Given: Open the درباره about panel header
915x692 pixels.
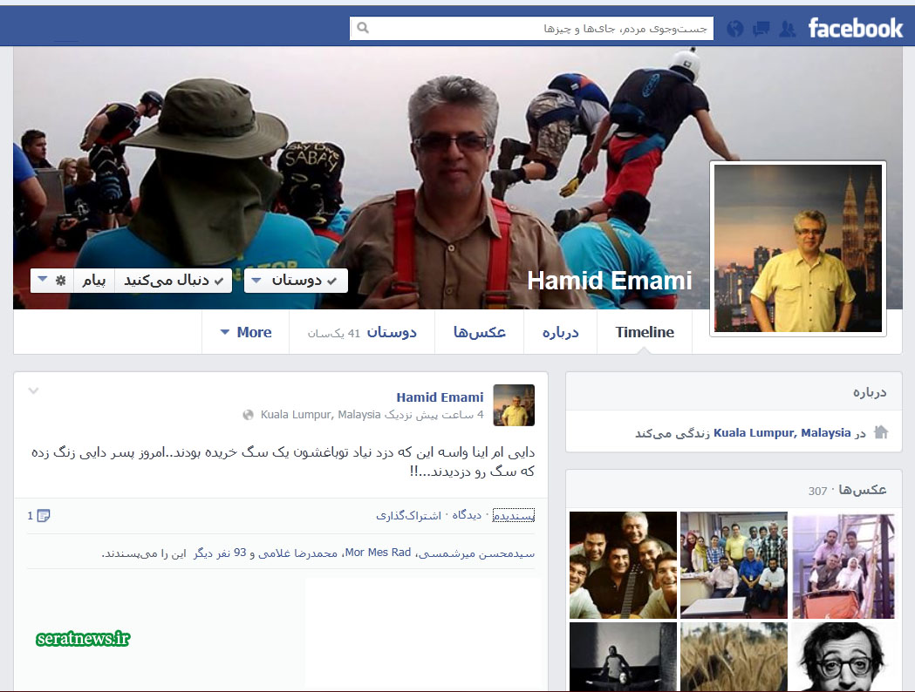Looking at the screenshot, I should click(x=870, y=392).
